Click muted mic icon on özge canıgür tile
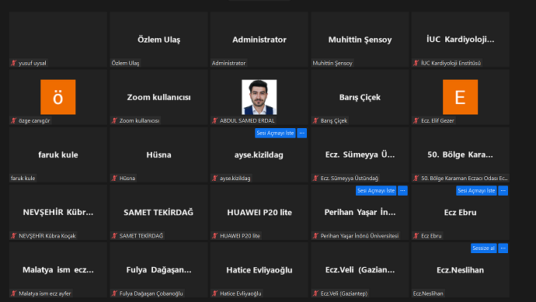The width and height of the screenshot is (536, 302). [x=14, y=120]
